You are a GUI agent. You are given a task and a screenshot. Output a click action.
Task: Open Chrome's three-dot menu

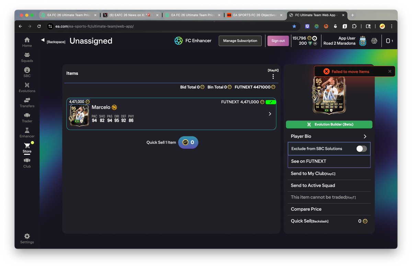click(392, 26)
